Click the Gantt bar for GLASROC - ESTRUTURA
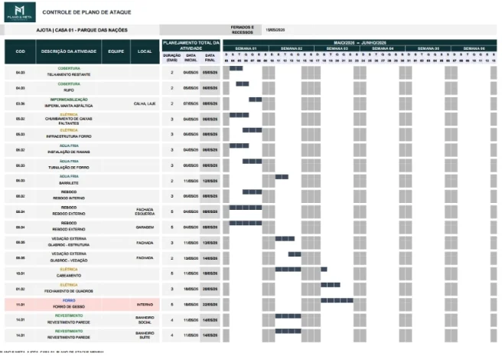Viewport: 502px width, 360px height. tap(285, 238)
